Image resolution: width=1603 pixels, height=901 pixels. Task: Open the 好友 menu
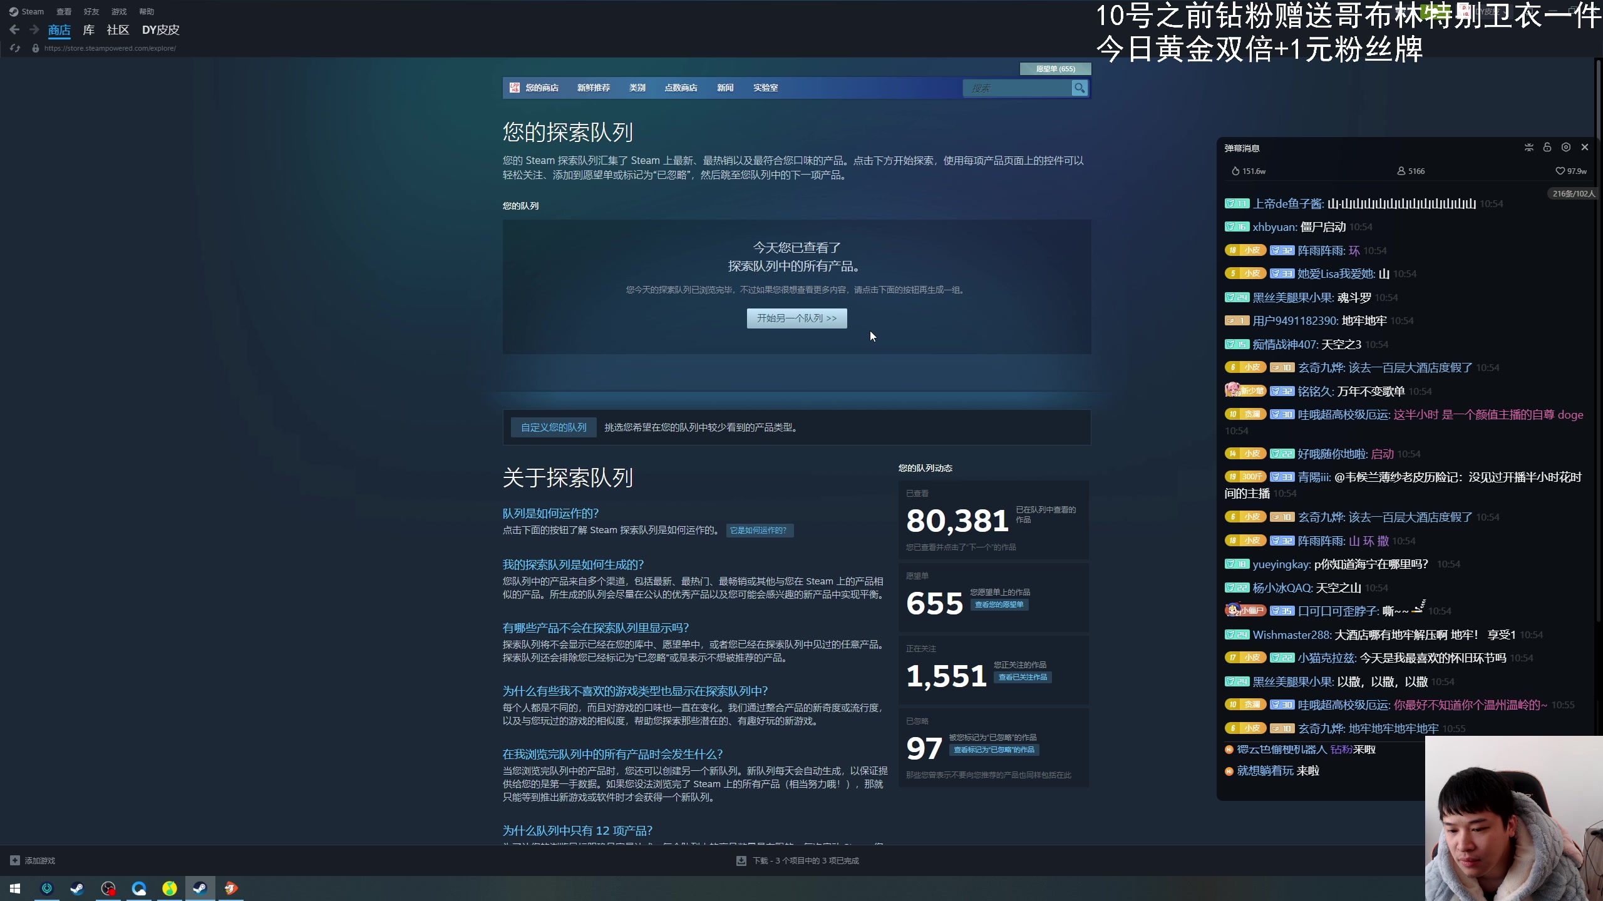pyautogui.click(x=91, y=11)
